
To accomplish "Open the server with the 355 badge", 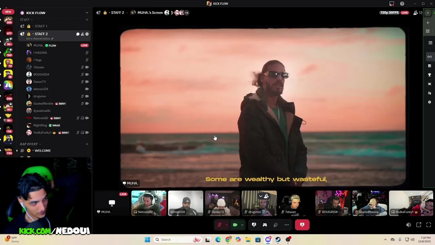I will (8, 21).
